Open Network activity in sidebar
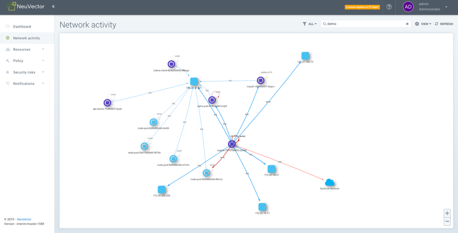458x233 pixels. point(26,38)
